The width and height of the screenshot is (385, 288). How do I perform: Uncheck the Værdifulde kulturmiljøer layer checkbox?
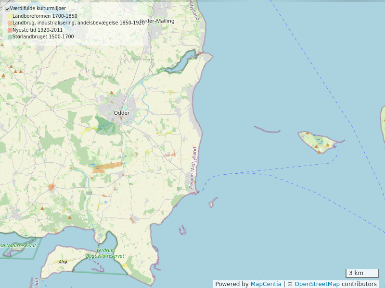pyautogui.click(x=7, y=9)
